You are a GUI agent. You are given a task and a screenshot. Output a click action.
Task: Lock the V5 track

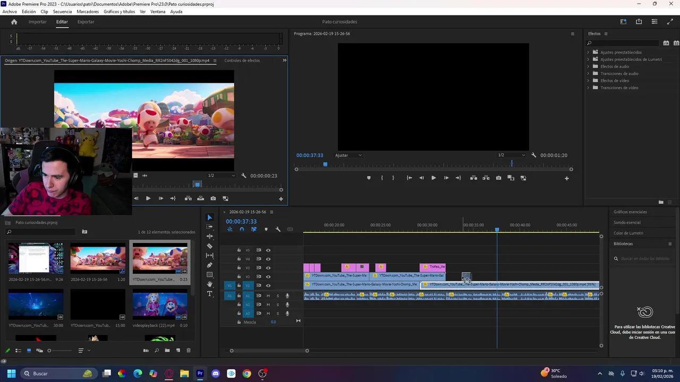(x=239, y=250)
